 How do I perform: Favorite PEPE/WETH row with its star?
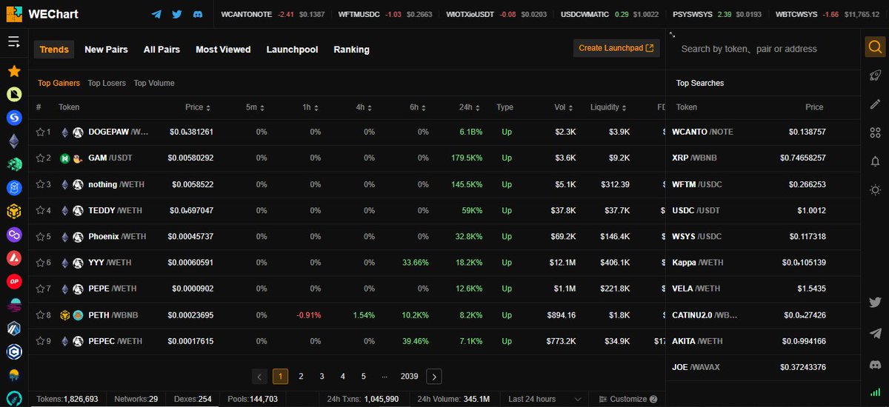[40, 289]
